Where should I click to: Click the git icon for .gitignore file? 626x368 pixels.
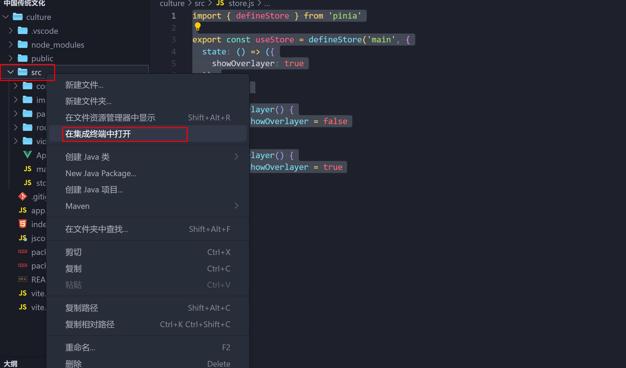point(23,196)
